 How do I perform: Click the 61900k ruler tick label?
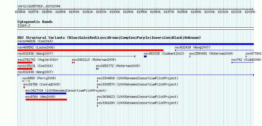[x=74, y=12]
